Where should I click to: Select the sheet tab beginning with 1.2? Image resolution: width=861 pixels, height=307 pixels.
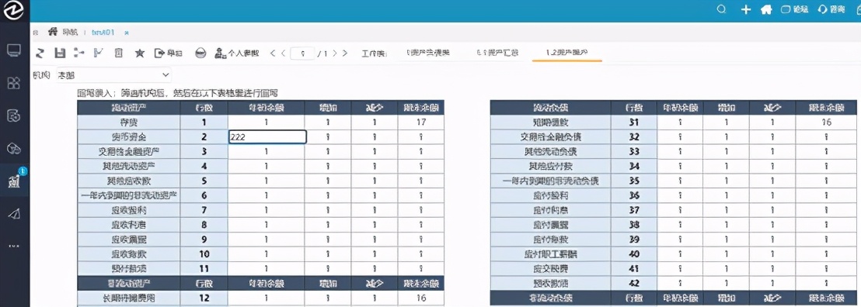point(566,53)
